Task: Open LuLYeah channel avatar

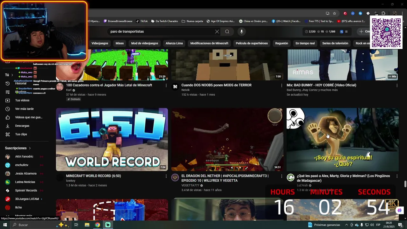Action: pos(291,177)
